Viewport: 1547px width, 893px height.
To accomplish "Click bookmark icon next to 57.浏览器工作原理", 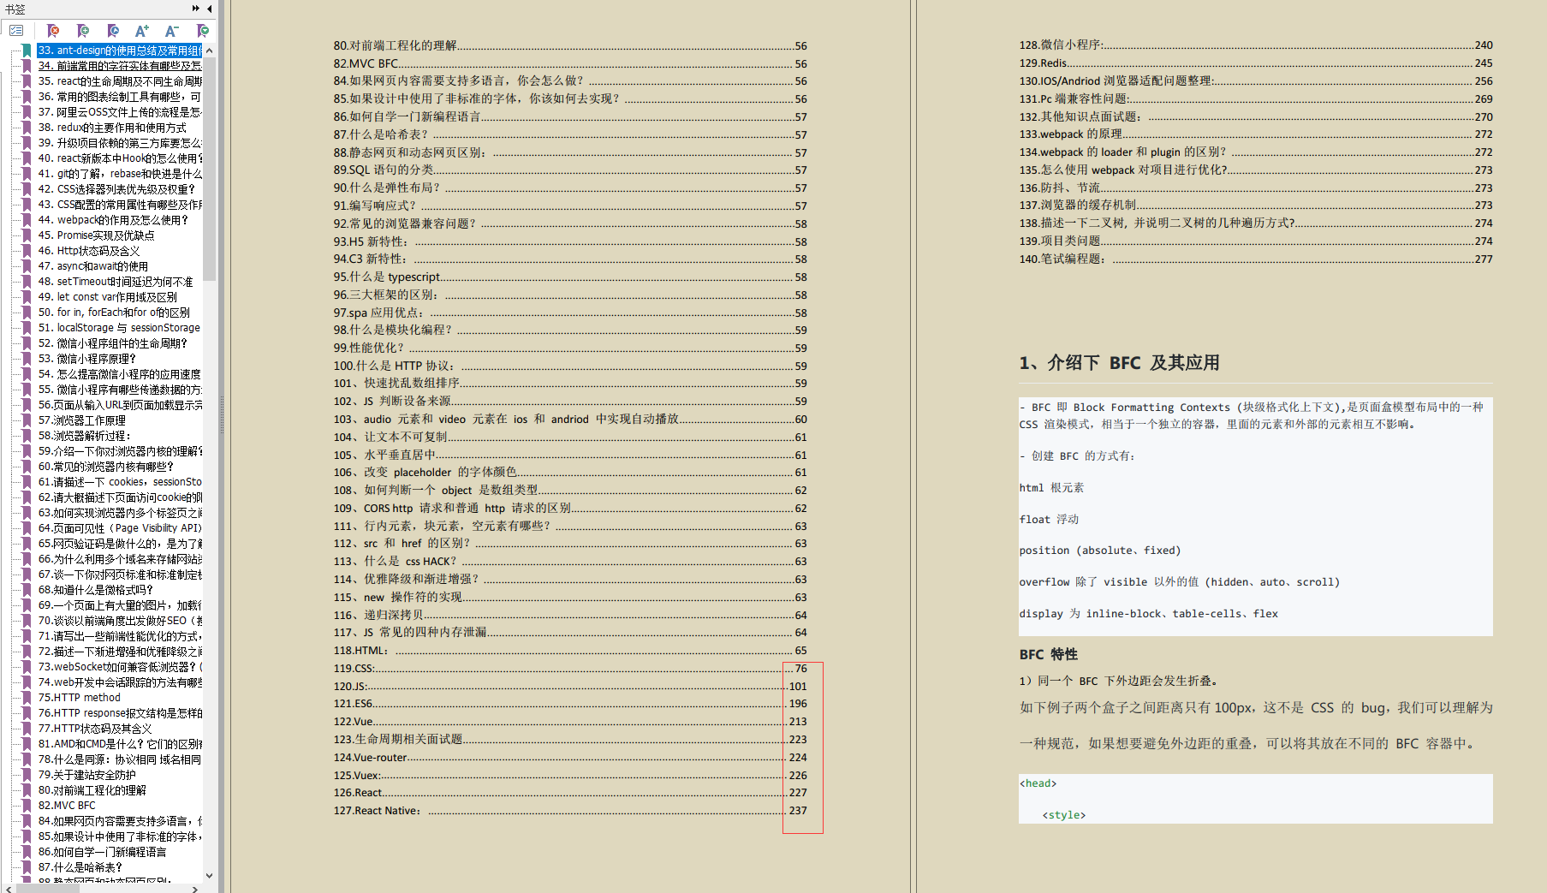I will pyautogui.click(x=27, y=420).
